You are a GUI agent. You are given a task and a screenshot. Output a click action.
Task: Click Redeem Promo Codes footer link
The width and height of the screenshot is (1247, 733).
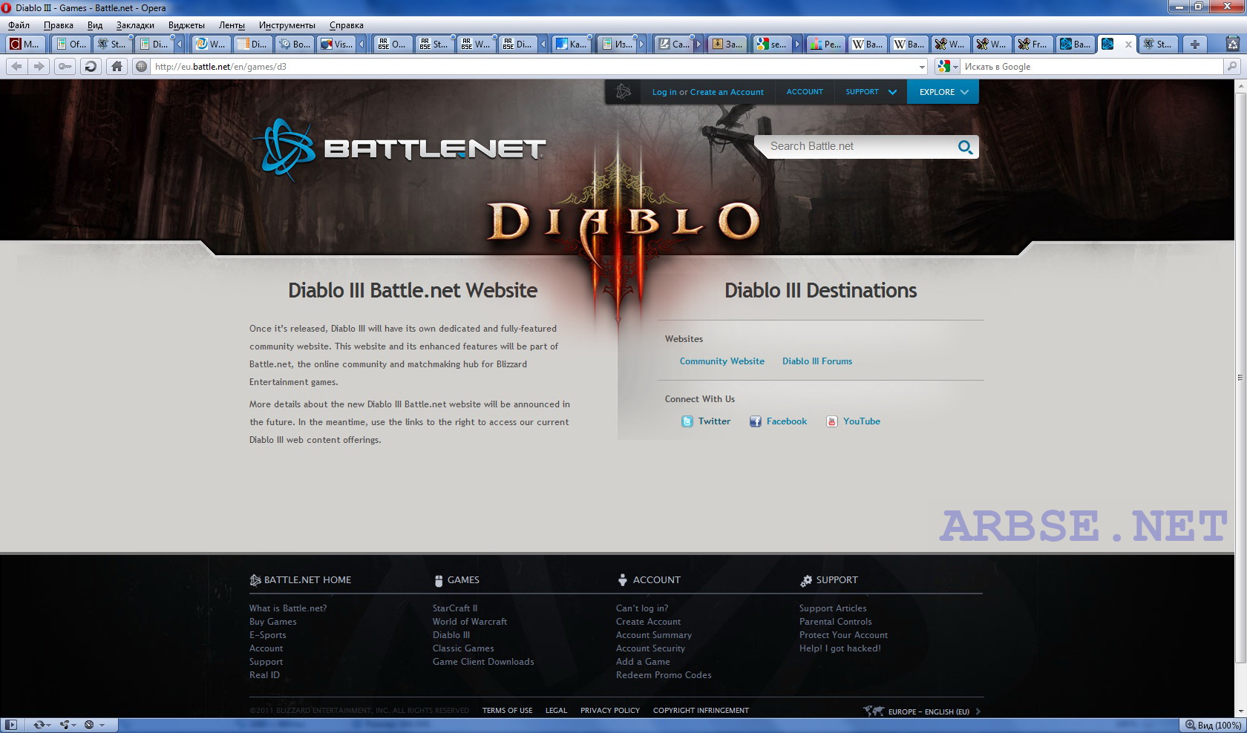[664, 675]
